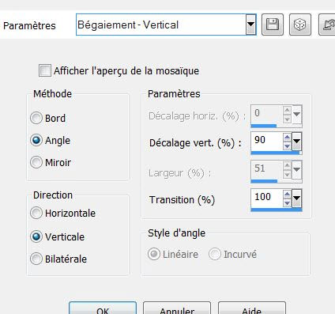Click the Décalage vert. blue slider bar
The width and height of the screenshot is (335, 314).
276,153
